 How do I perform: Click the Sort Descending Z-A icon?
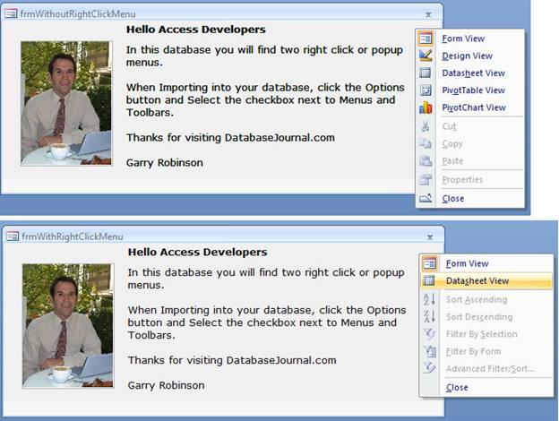(429, 316)
